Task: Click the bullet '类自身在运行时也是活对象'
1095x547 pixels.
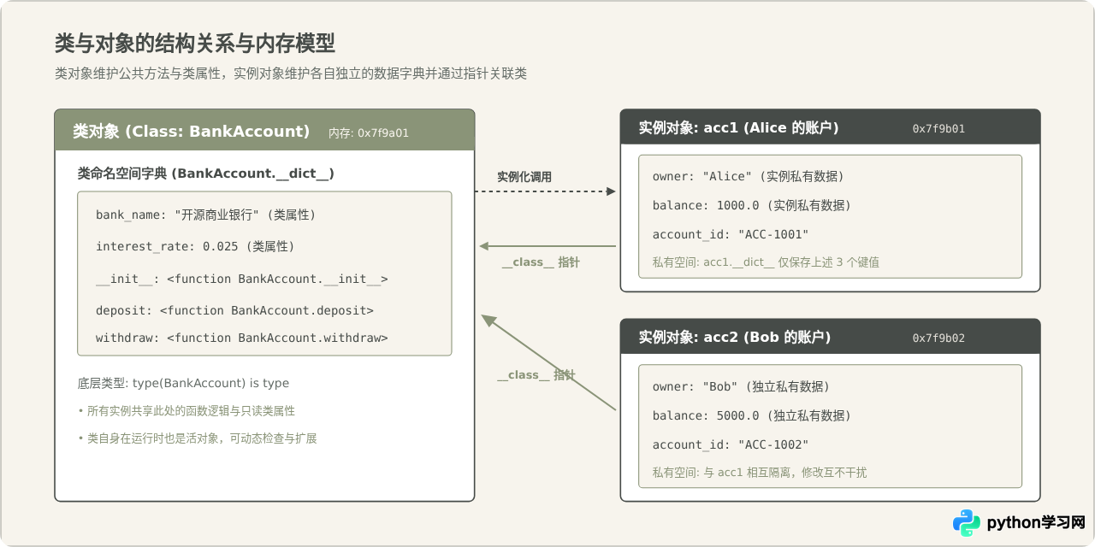Action: point(198,438)
